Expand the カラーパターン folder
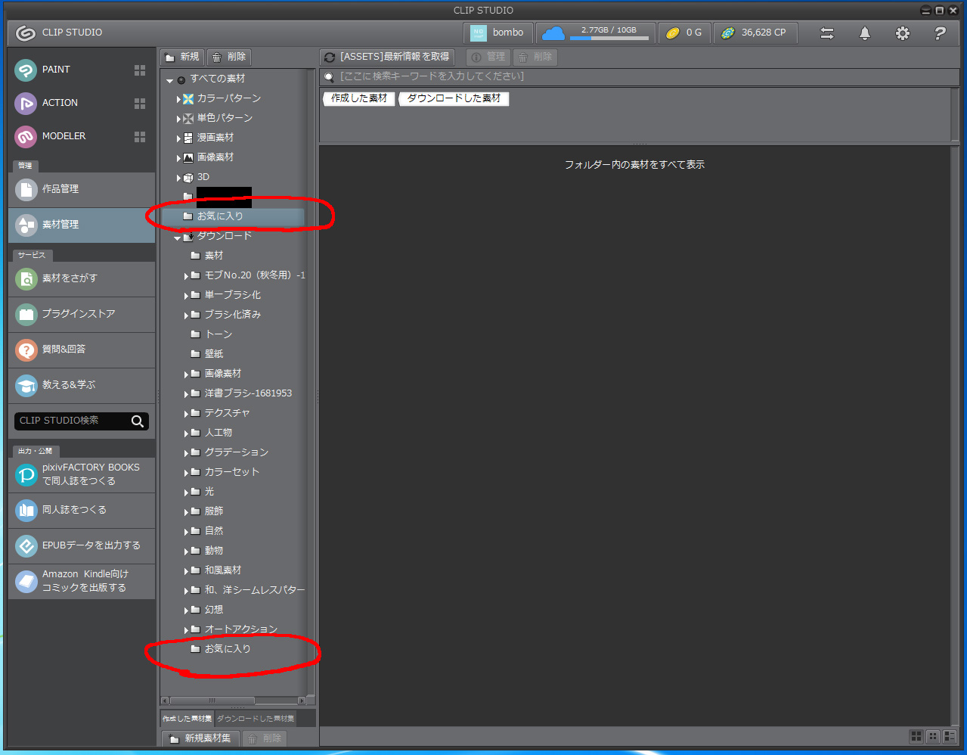967x755 pixels. pyautogui.click(x=178, y=99)
